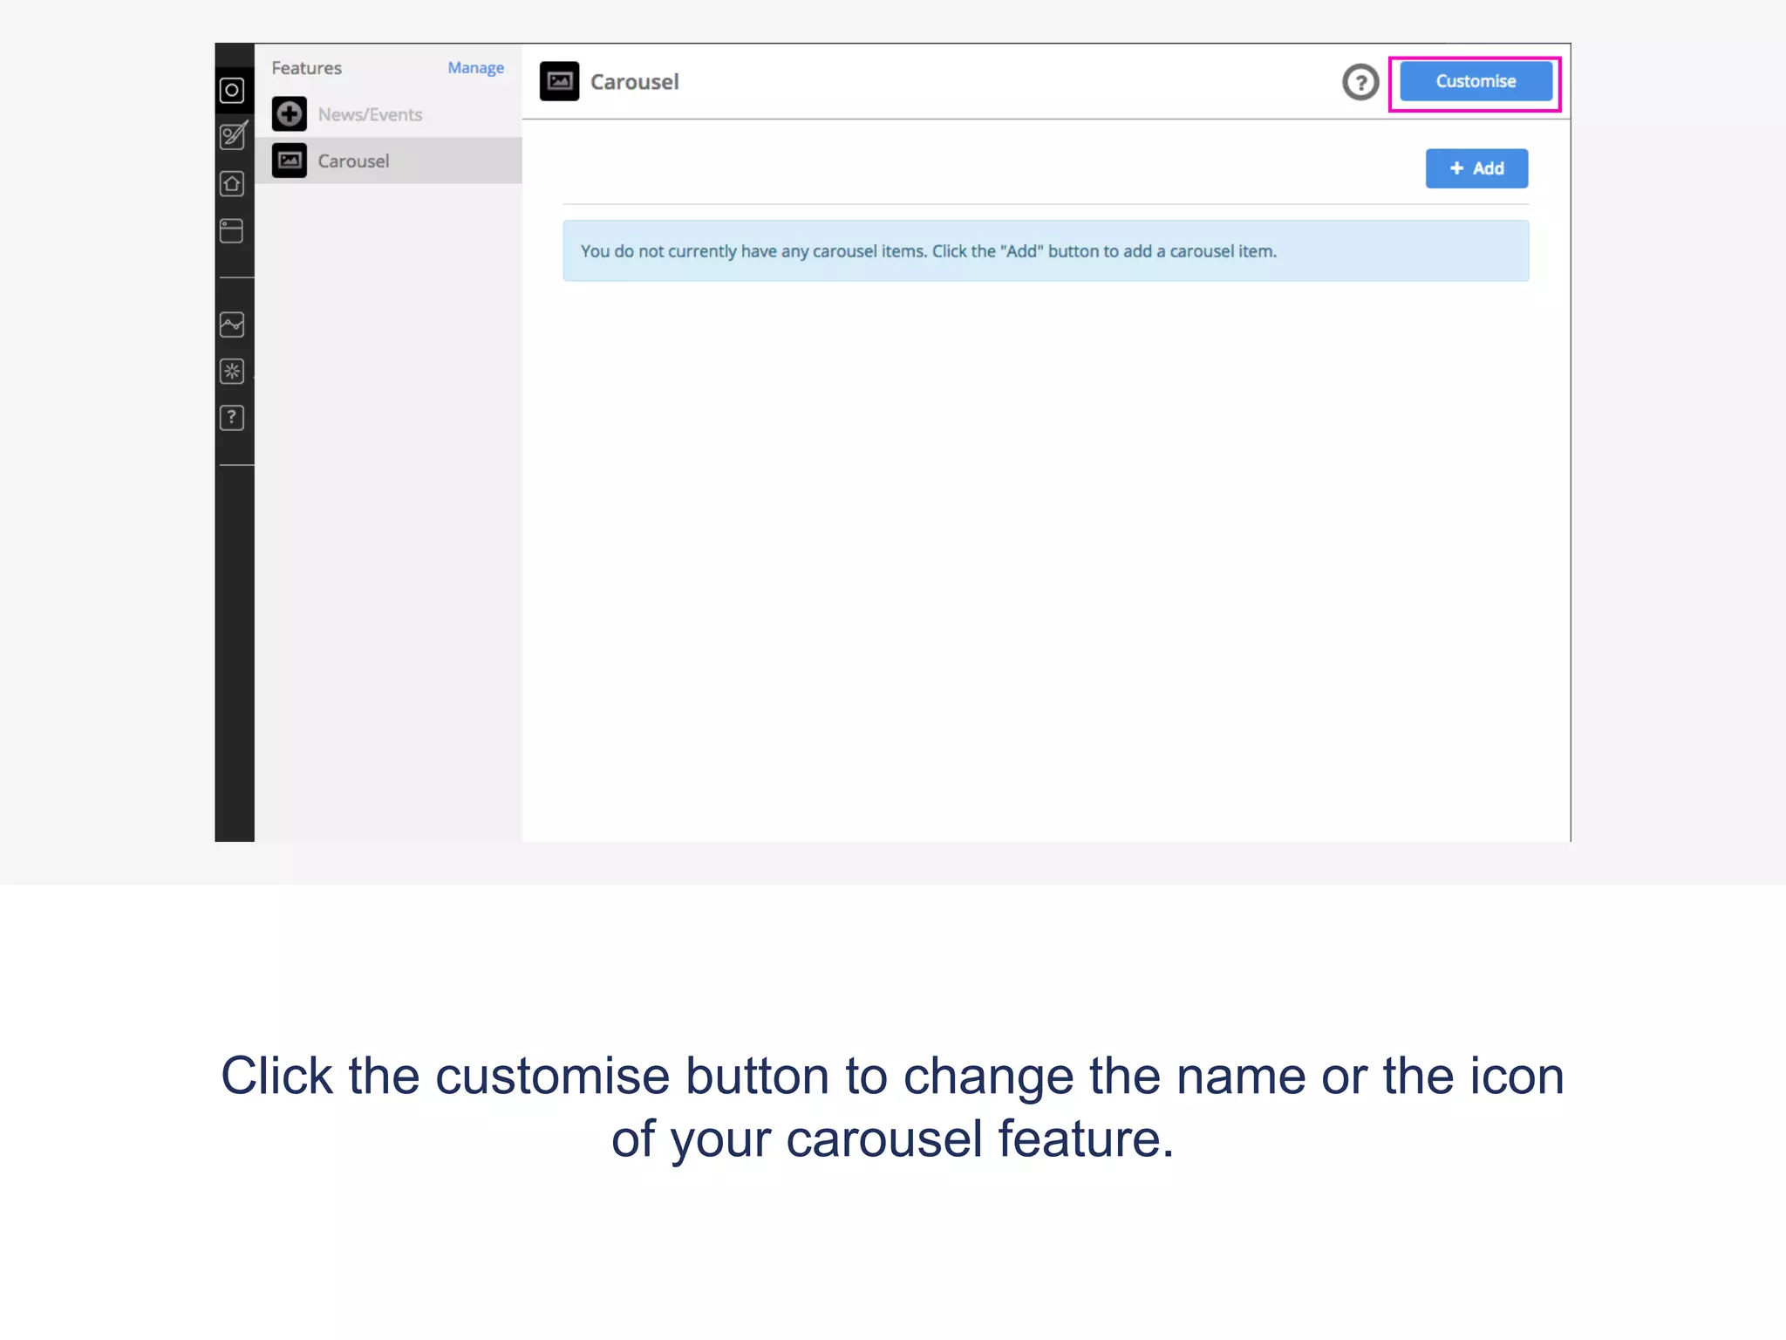Open the home icon in dark sidebar
The image size is (1786, 1340).
point(232,183)
